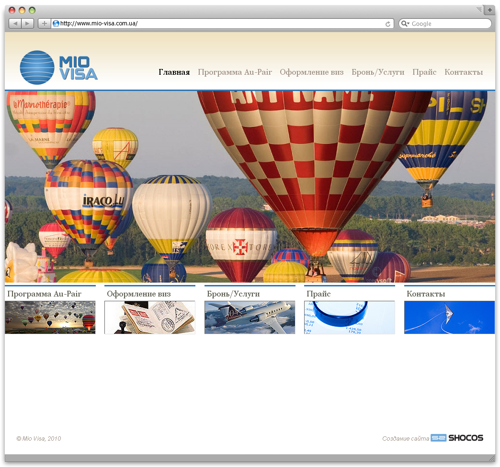Open the Главная menu item
This screenshot has width=500, height=467.
[174, 72]
